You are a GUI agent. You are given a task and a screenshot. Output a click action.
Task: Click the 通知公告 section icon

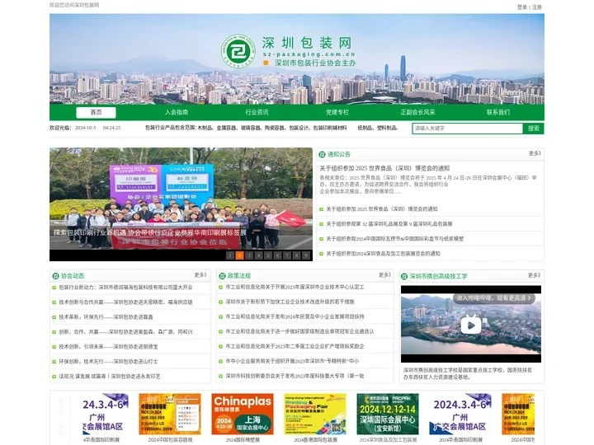(322, 154)
